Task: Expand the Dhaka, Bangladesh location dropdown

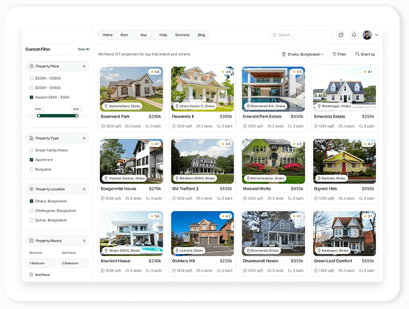Action: tap(303, 54)
